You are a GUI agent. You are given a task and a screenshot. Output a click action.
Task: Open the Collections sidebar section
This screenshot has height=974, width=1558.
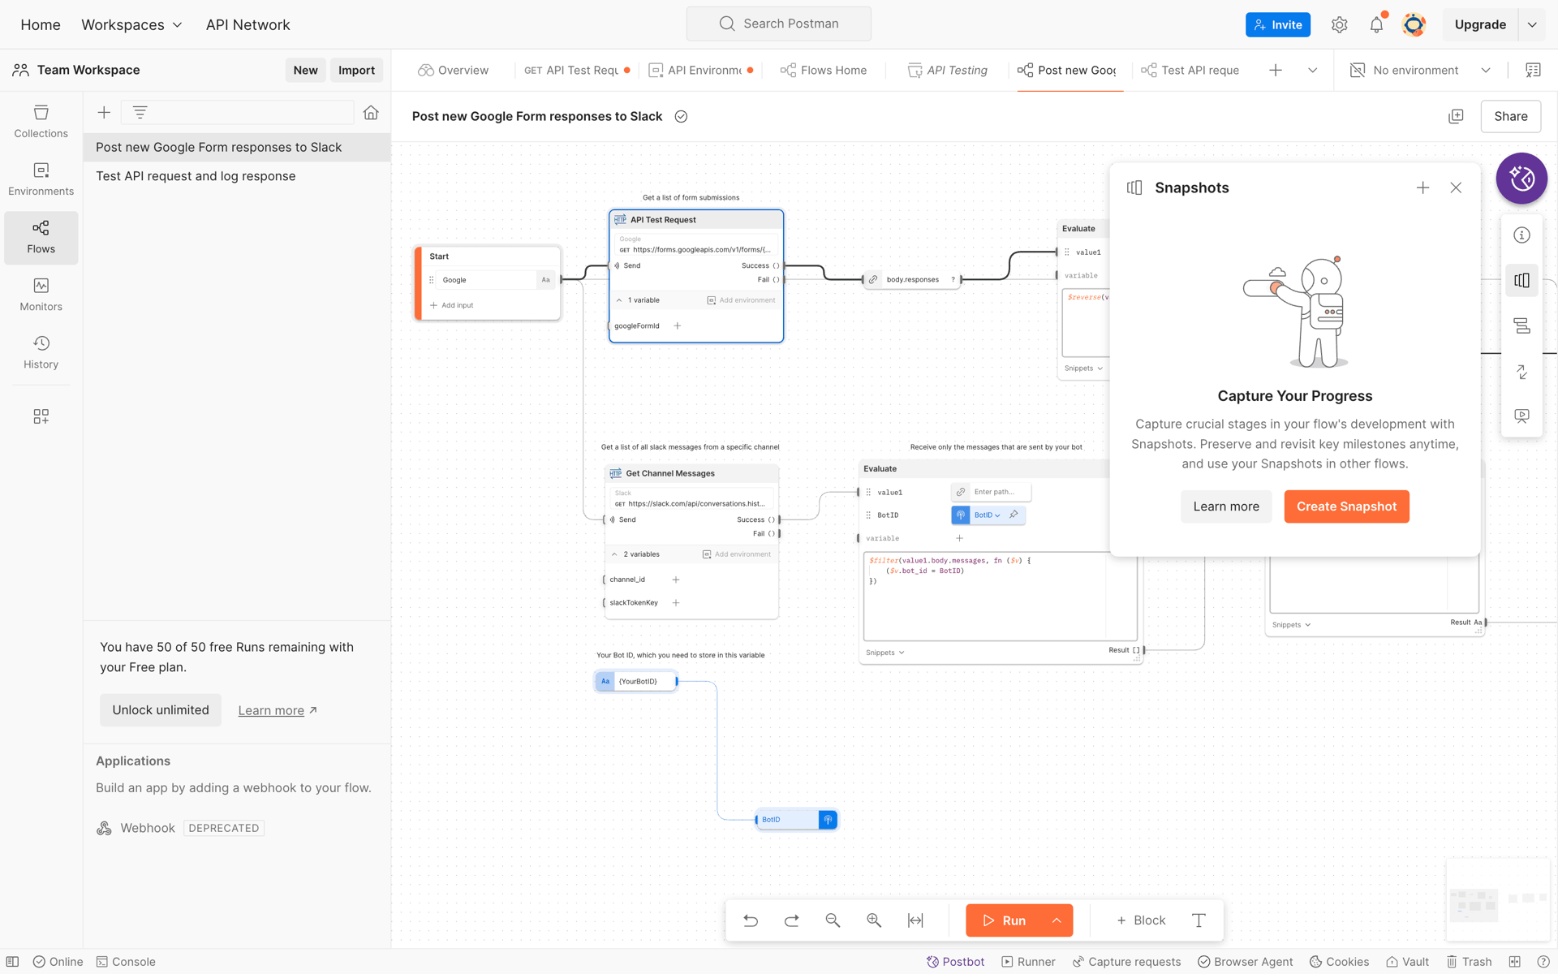(x=41, y=122)
